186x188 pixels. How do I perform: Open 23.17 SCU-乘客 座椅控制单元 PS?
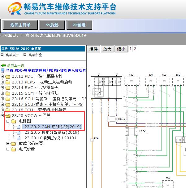[x=47, y=105]
